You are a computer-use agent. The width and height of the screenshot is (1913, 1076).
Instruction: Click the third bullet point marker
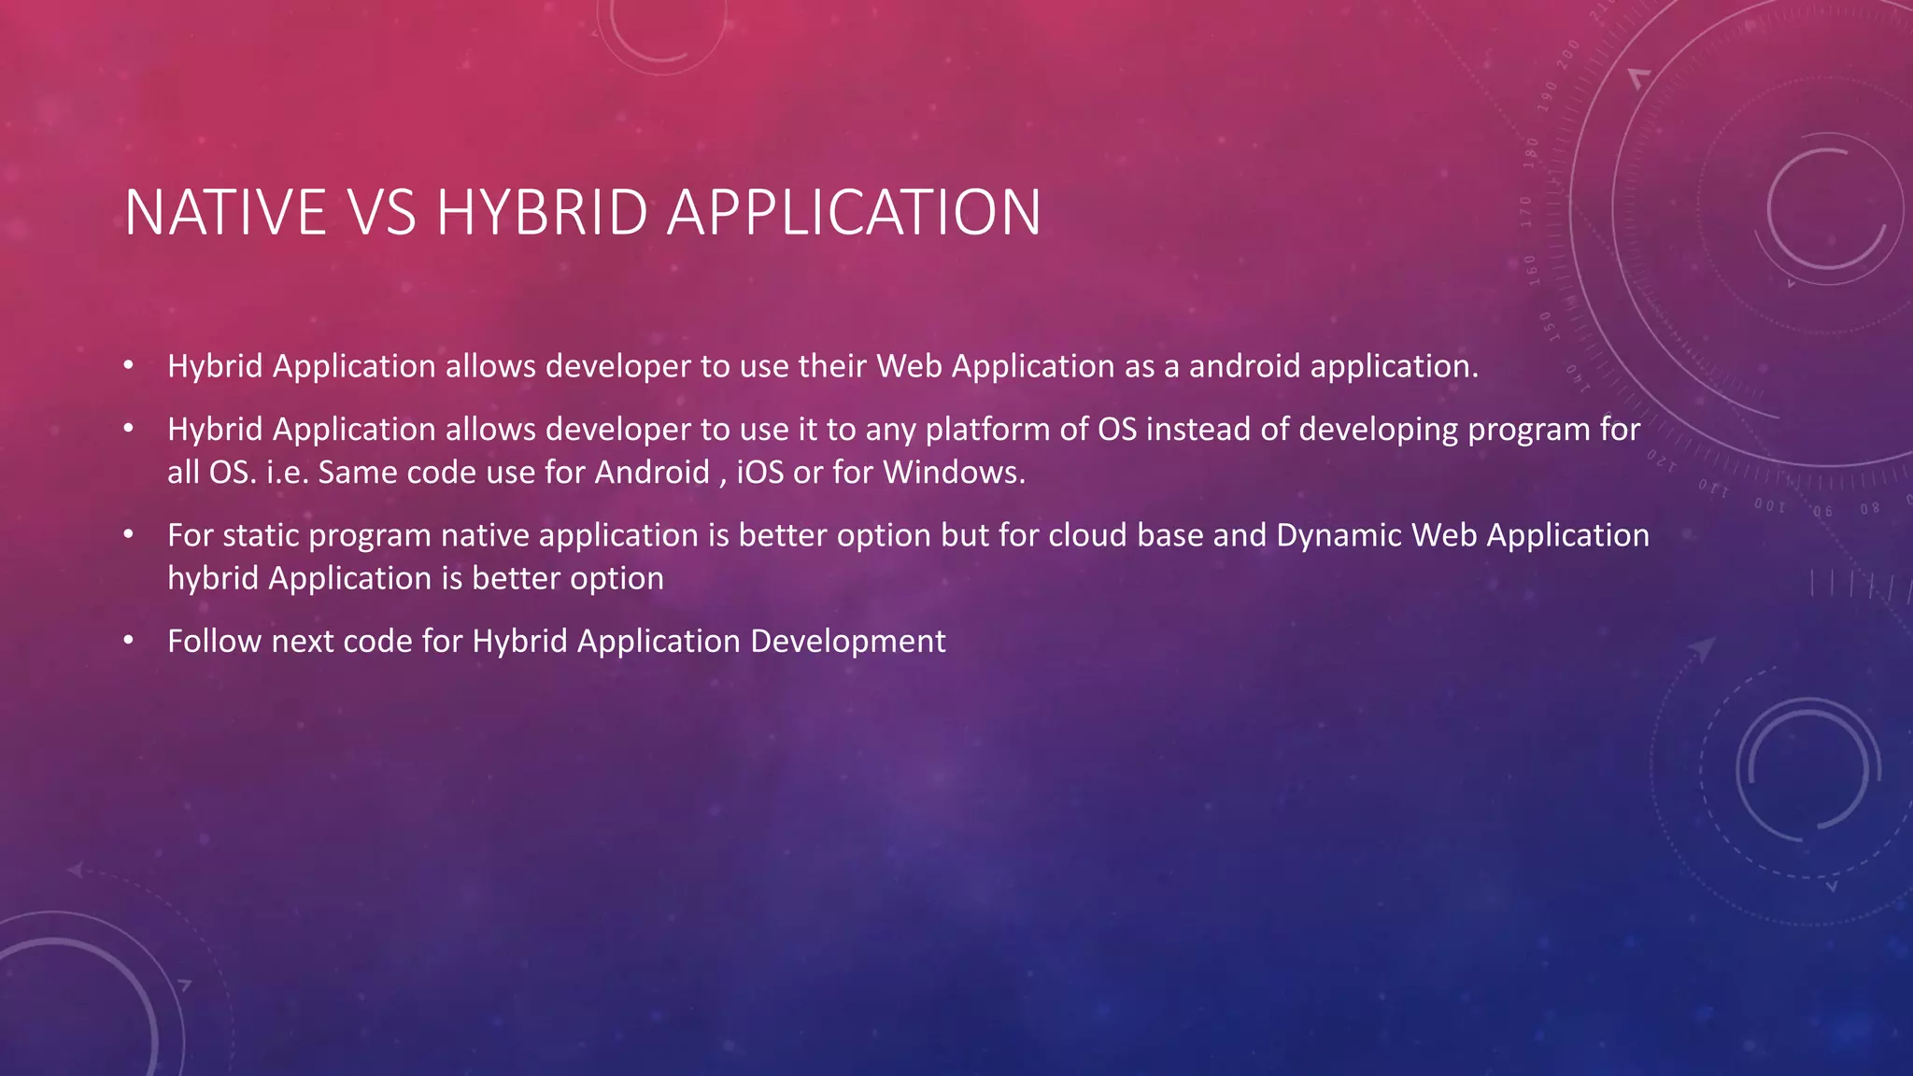(129, 535)
